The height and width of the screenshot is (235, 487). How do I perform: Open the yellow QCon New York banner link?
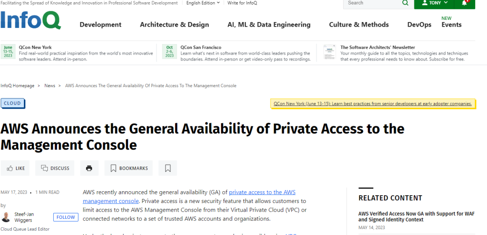(373, 104)
